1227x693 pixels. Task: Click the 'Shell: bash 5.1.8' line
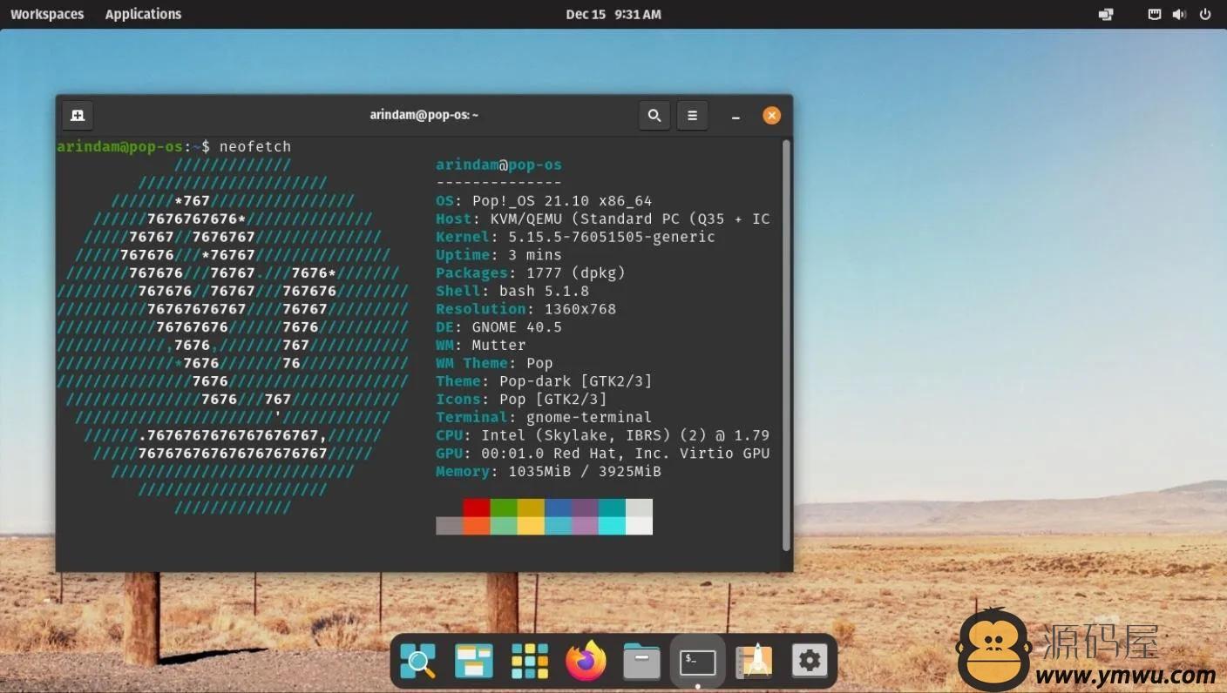(x=512, y=291)
